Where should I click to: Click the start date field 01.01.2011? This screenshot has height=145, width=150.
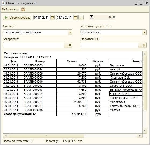(42, 18)
